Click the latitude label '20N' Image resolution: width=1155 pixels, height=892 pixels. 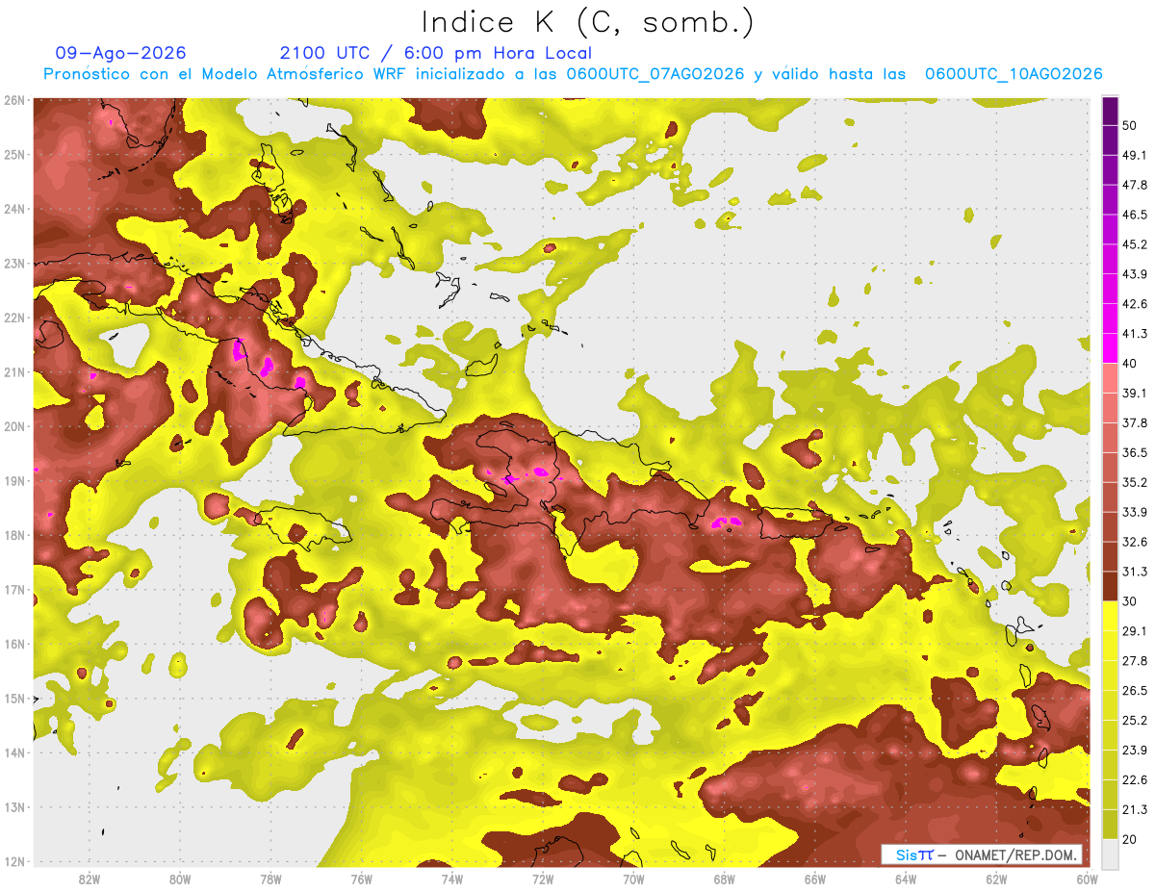[x=14, y=426]
